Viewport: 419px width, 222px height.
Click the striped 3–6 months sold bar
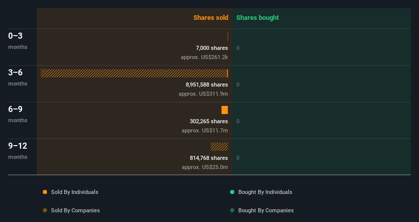click(134, 73)
